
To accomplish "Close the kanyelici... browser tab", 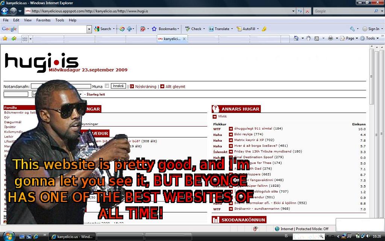I will (x=184, y=39).
